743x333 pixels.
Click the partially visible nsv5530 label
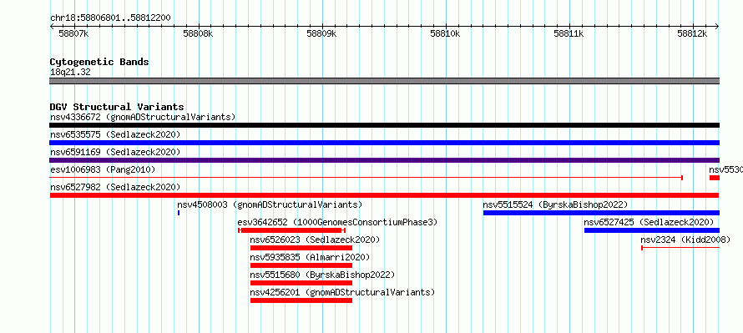[x=726, y=169]
